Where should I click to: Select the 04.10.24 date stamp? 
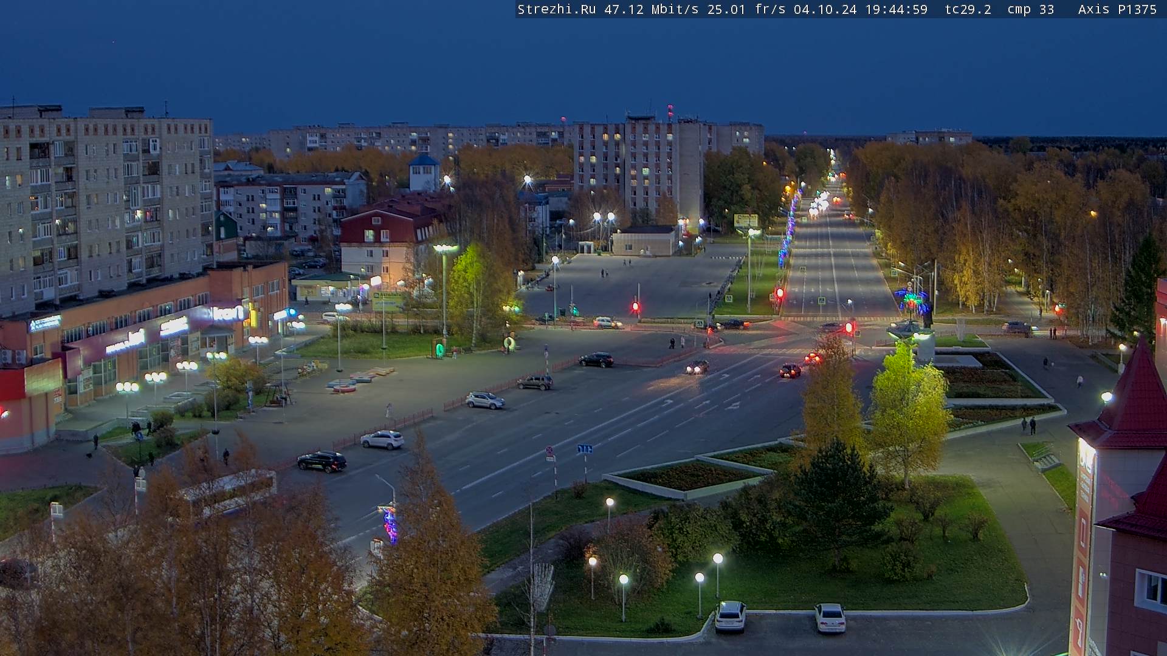pos(825,9)
